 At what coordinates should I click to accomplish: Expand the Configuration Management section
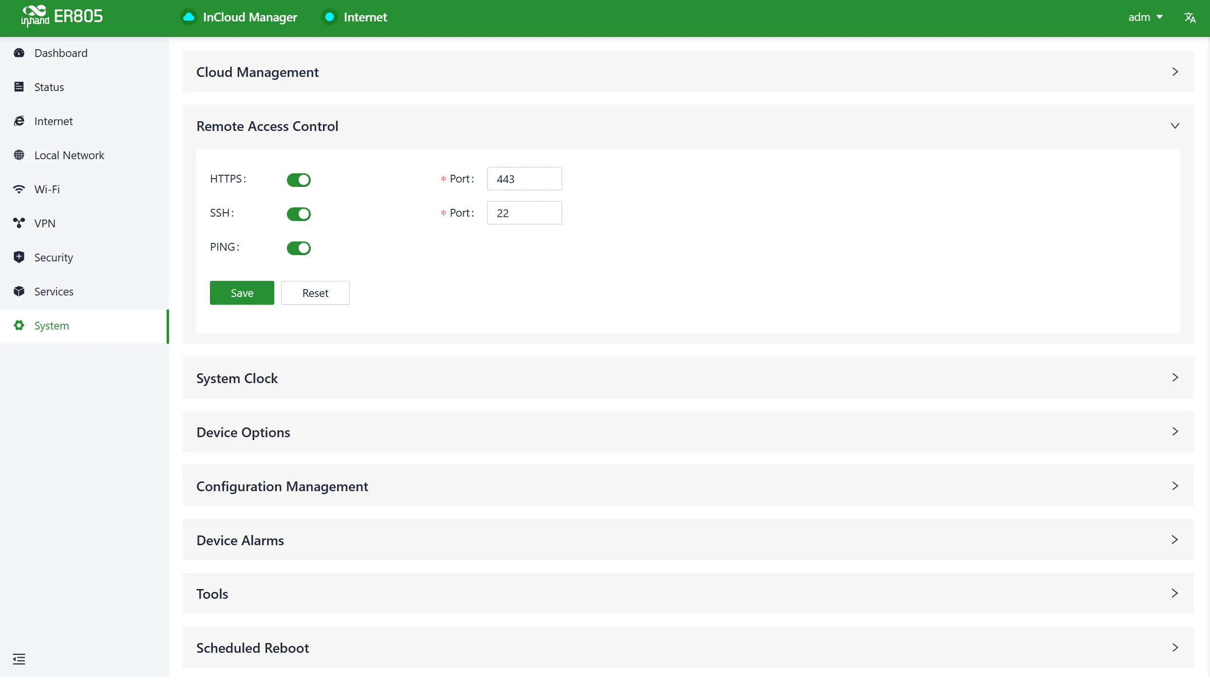click(688, 486)
